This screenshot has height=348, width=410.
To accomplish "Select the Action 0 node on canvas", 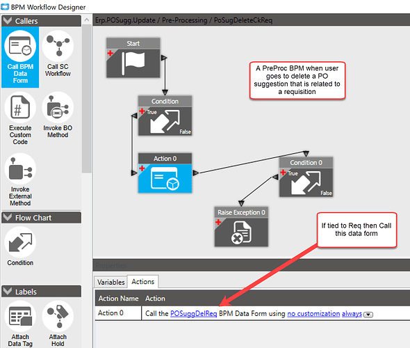I will pos(165,173).
